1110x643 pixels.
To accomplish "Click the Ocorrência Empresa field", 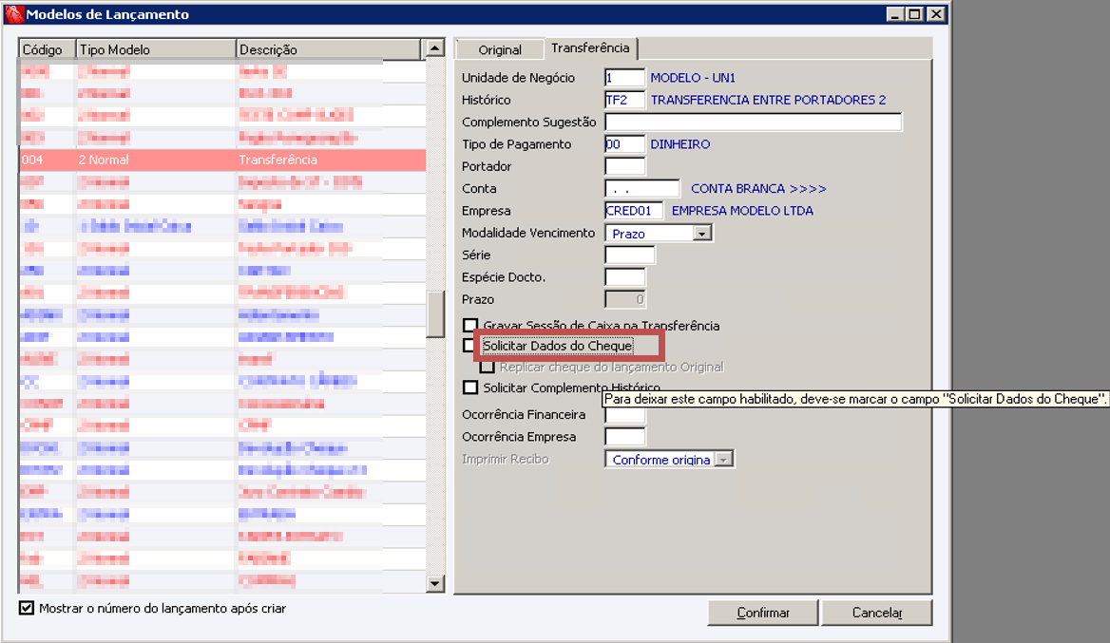I will coord(624,437).
